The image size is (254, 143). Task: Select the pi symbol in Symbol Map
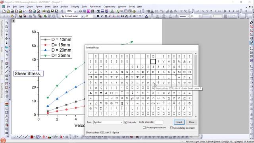[x=153, y=82]
